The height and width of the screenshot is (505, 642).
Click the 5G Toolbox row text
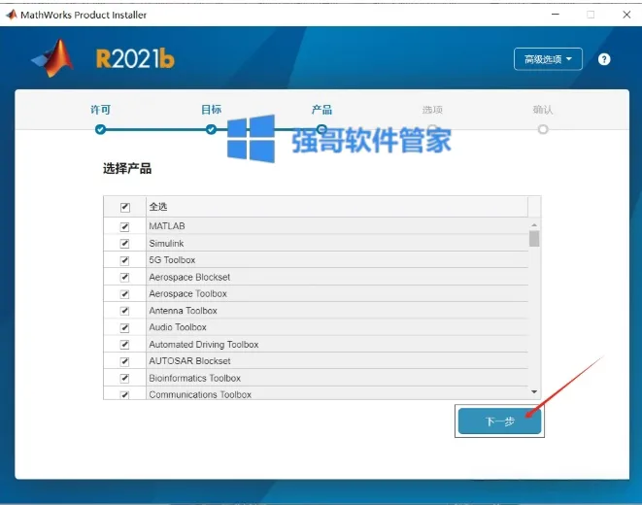click(172, 260)
